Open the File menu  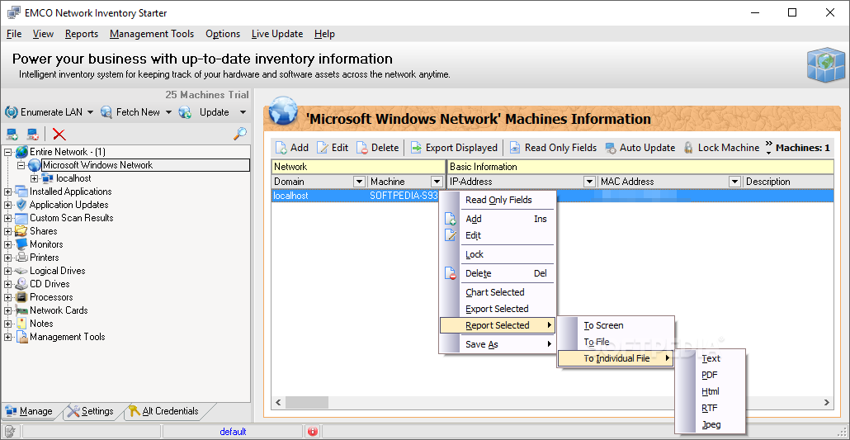click(14, 34)
